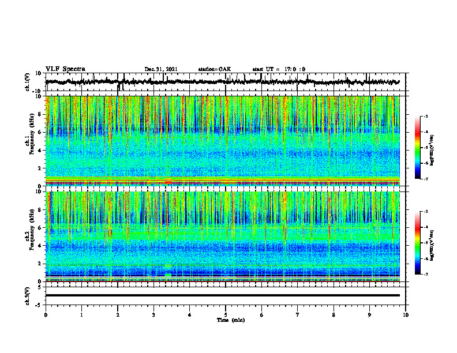Click inside the ch.1 spectrogram panel
Viewport: 457px width, 353px height.
[x=222, y=141]
